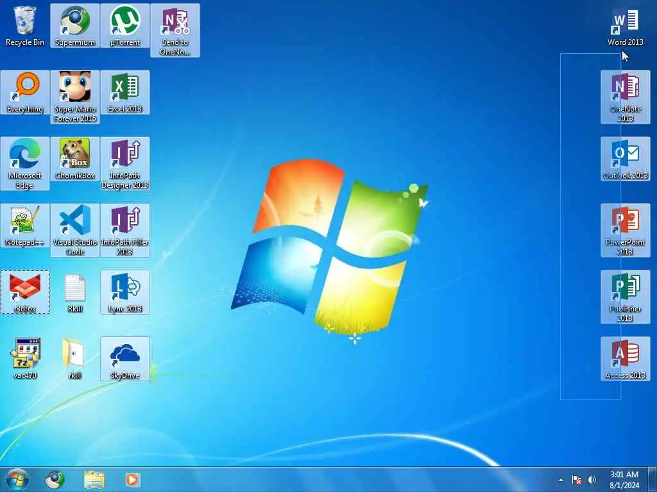Select the Lync 2013 shortcut
The height and width of the screenshot is (492, 657).
click(125, 292)
